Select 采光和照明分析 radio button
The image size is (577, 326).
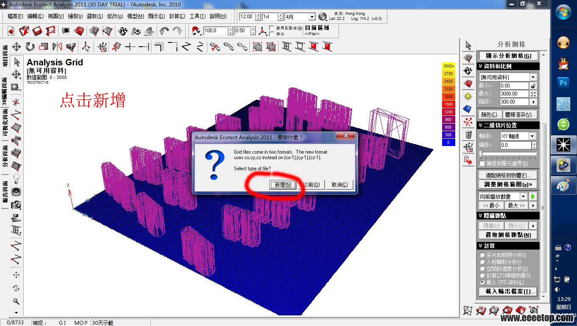(482, 255)
